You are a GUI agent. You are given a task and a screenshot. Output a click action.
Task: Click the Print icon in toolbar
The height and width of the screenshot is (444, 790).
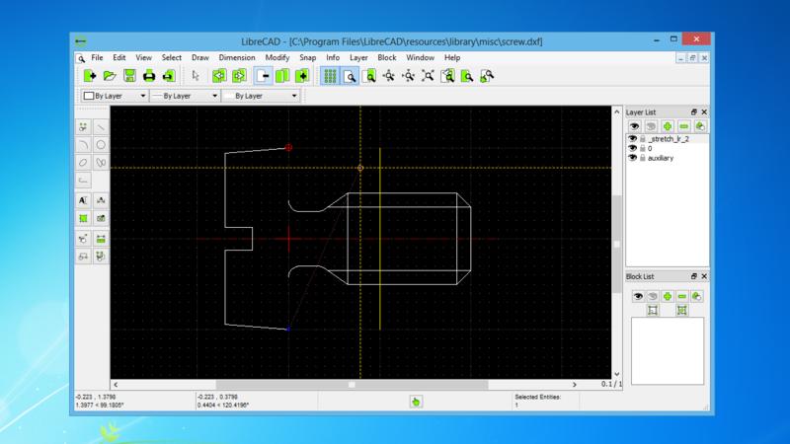click(x=148, y=76)
